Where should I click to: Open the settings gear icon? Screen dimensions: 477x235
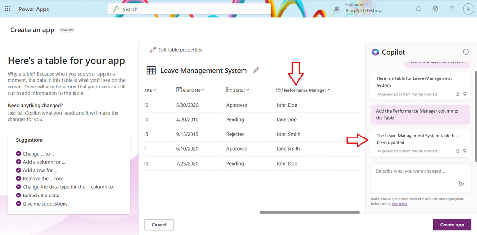(x=435, y=9)
